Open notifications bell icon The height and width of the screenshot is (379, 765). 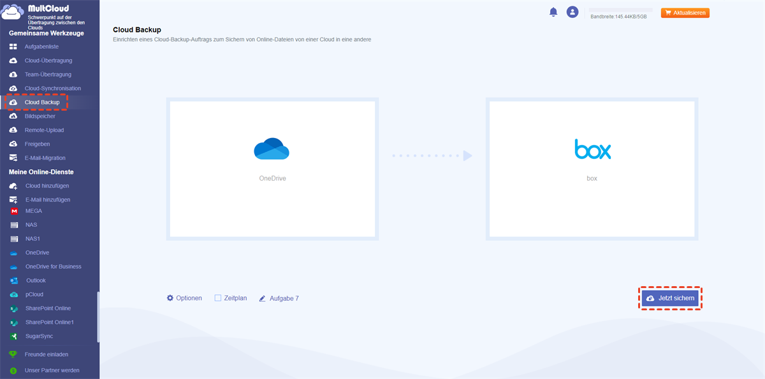(x=553, y=12)
